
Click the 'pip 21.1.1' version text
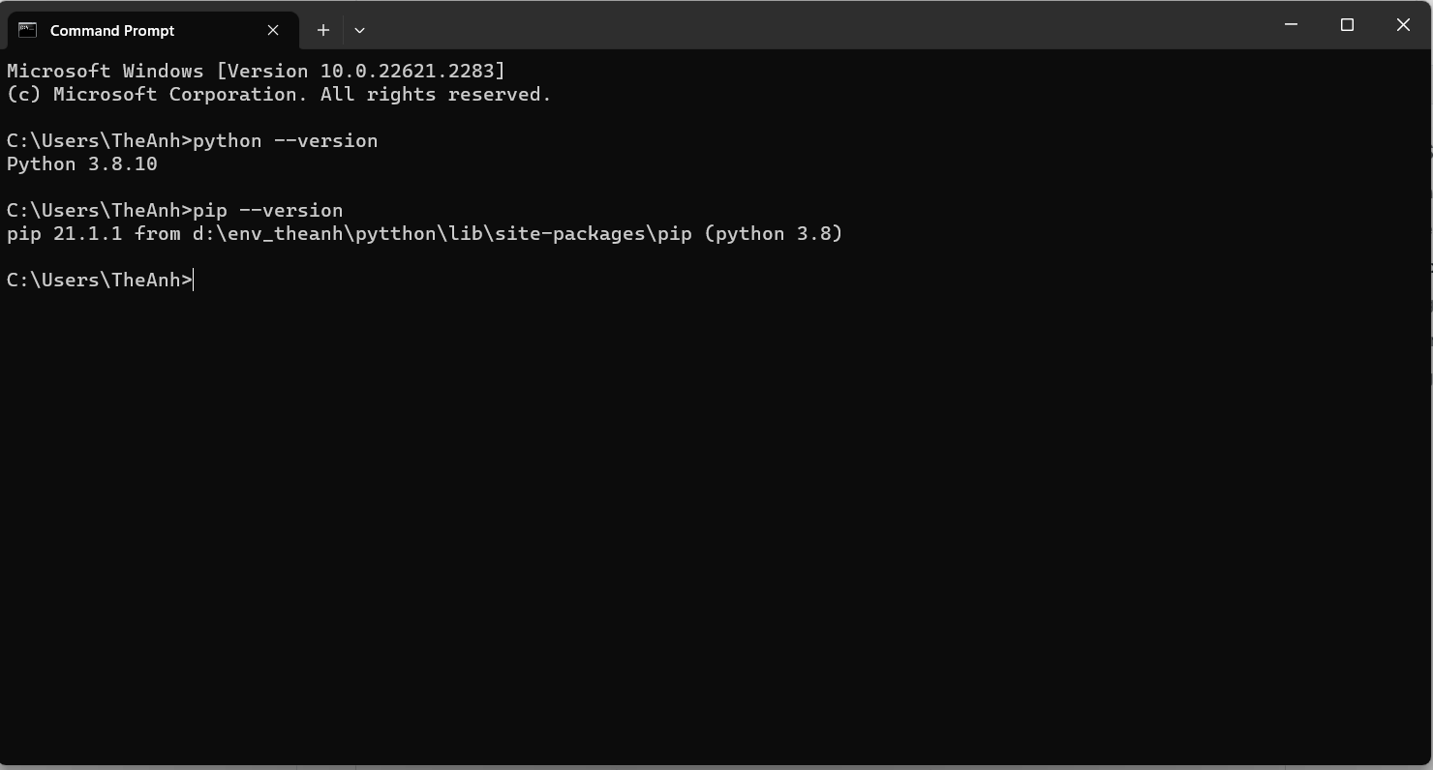64,234
